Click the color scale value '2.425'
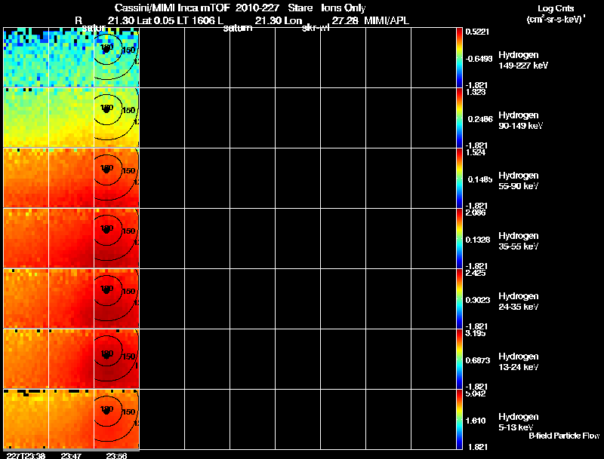The image size is (604, 459). [x=476, y=273]
